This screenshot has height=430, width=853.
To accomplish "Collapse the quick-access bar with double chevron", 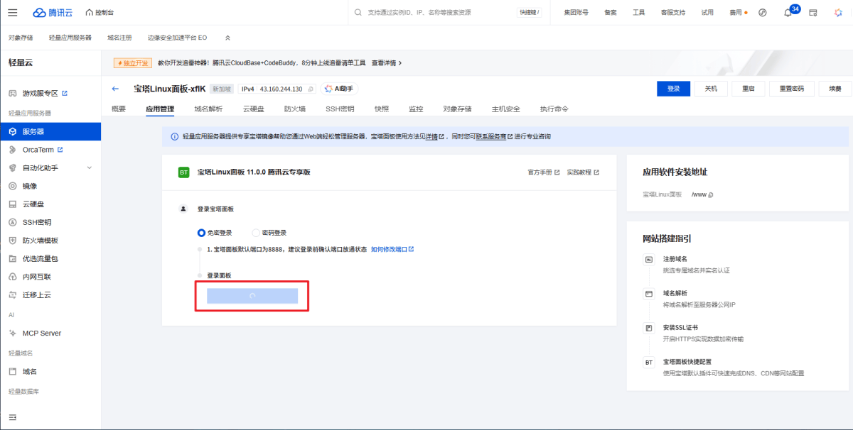I will (227, 38).
